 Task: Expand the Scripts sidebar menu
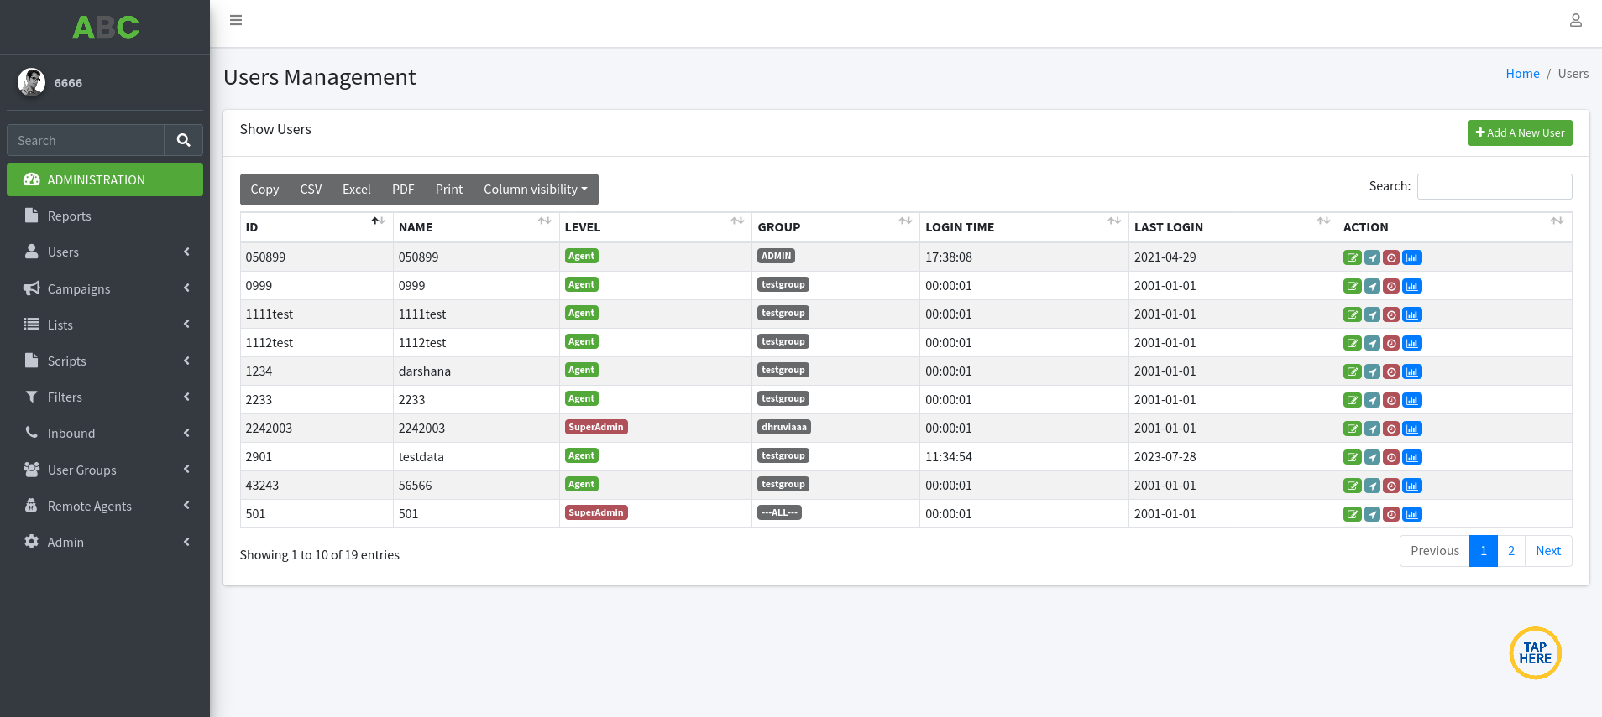[105, 361]
